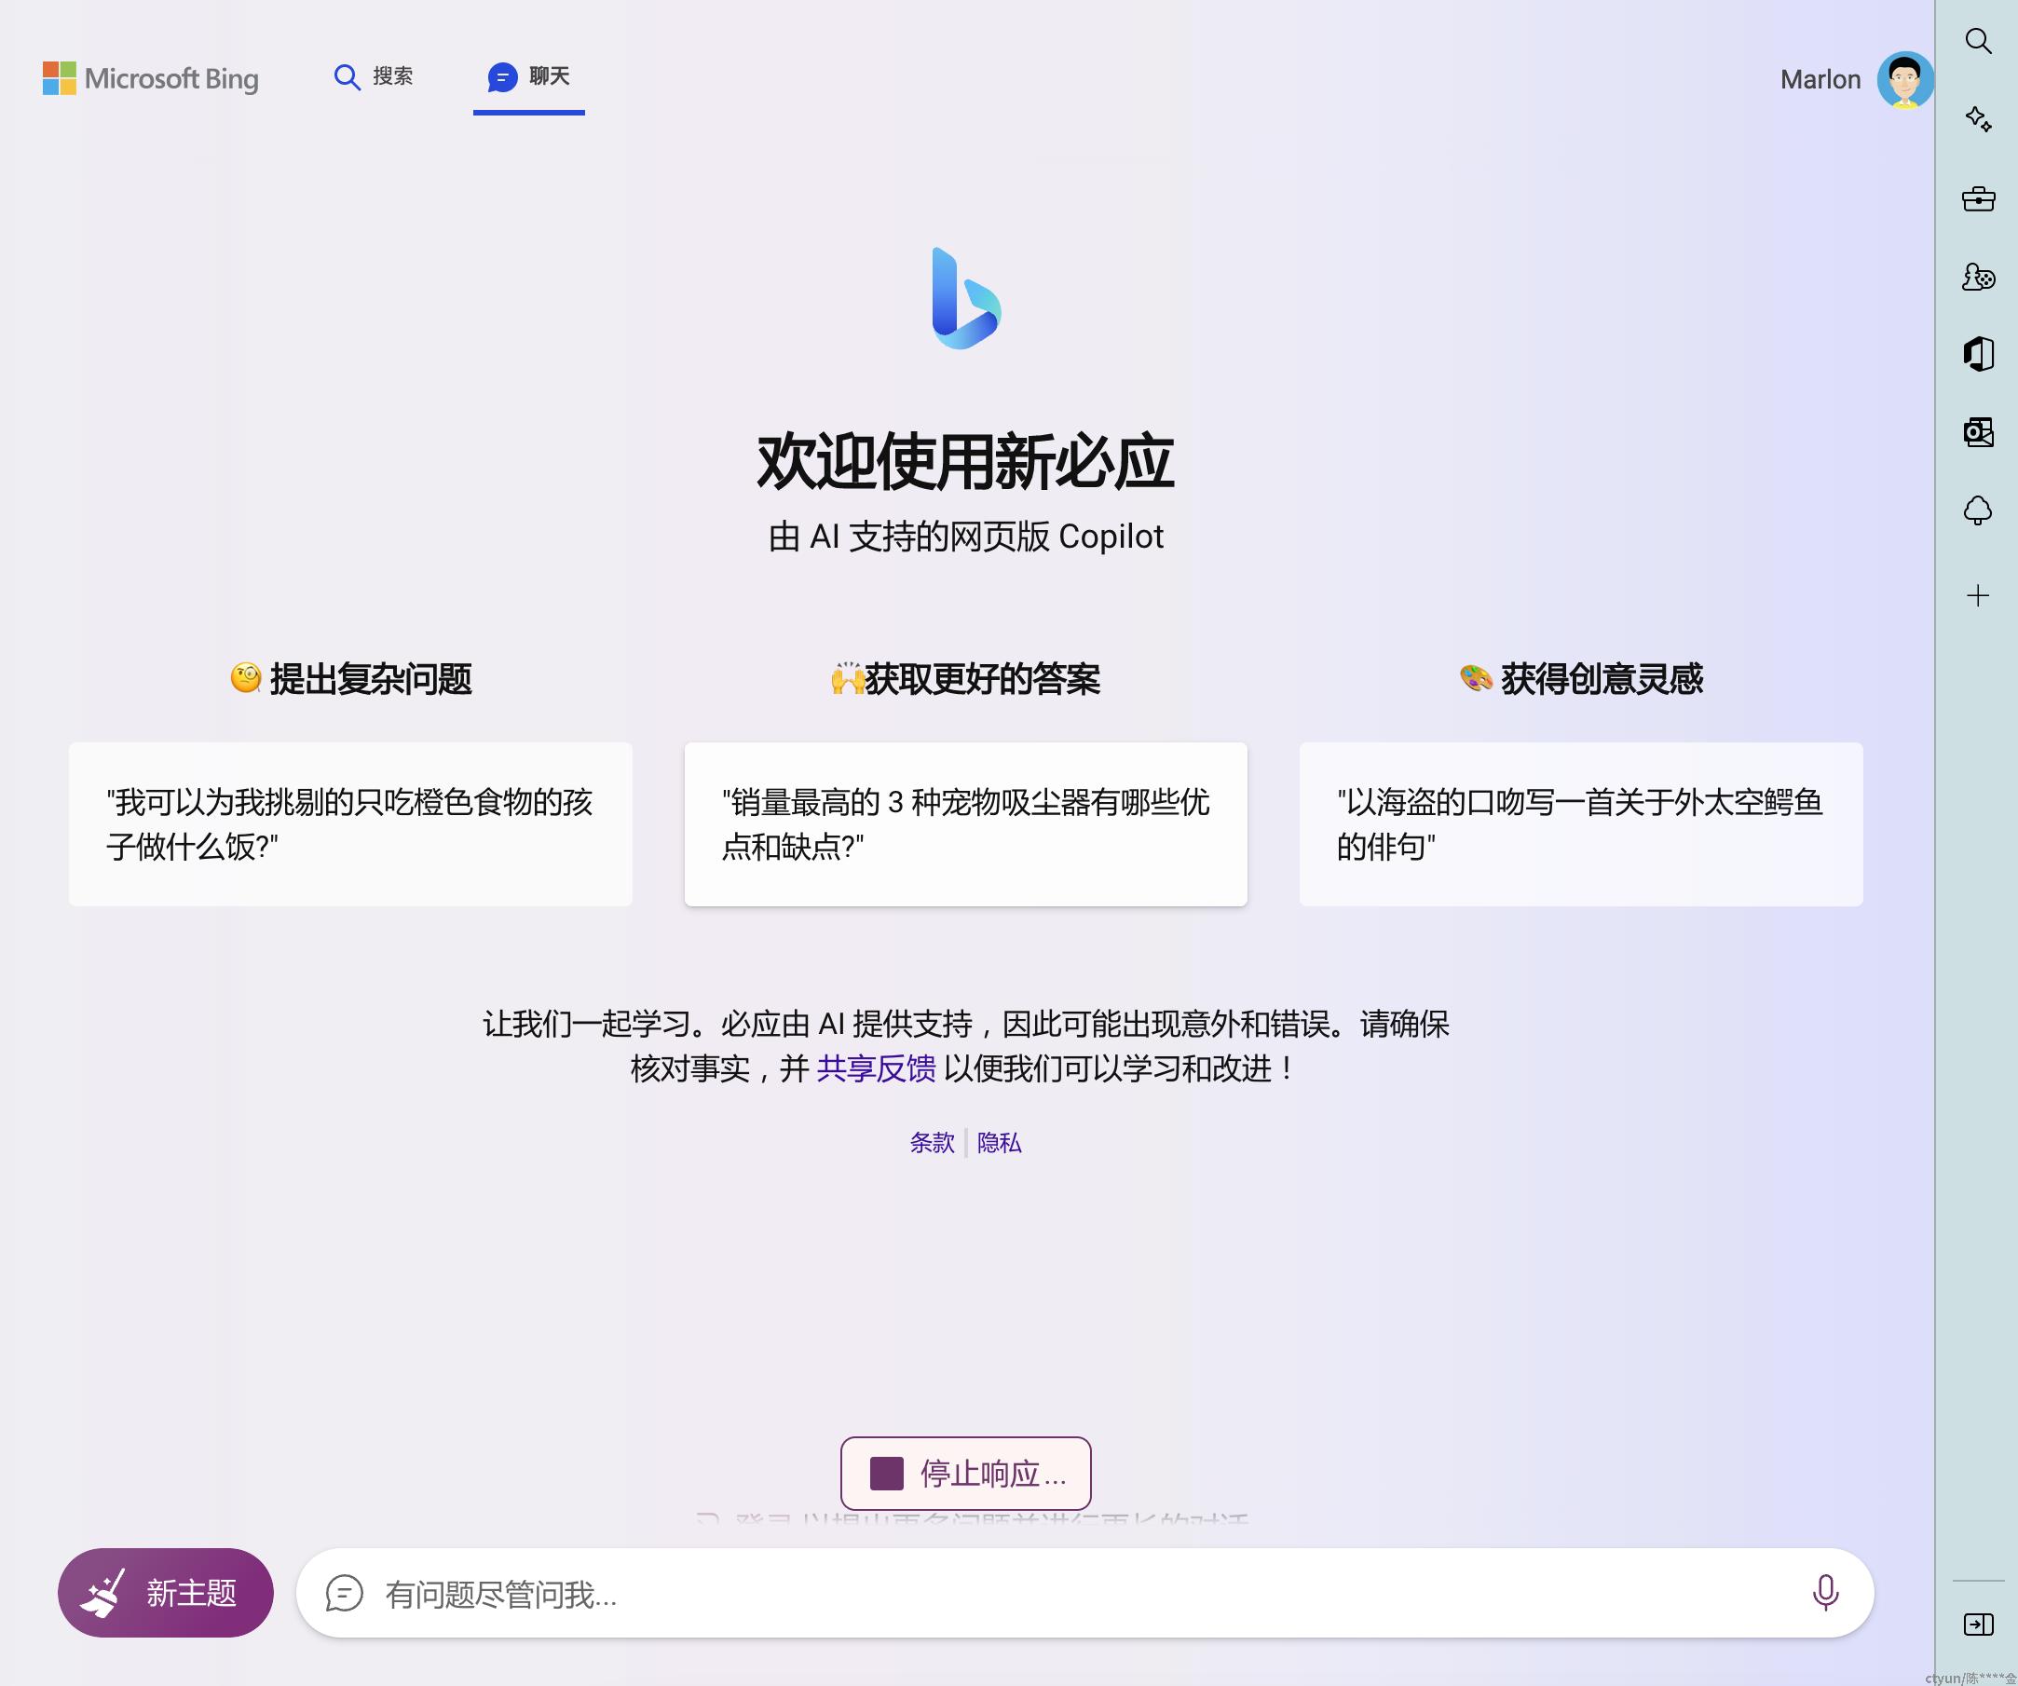Choose the orange-food picky child prompt card
2018x1686 pixels.
coord(349,823)
